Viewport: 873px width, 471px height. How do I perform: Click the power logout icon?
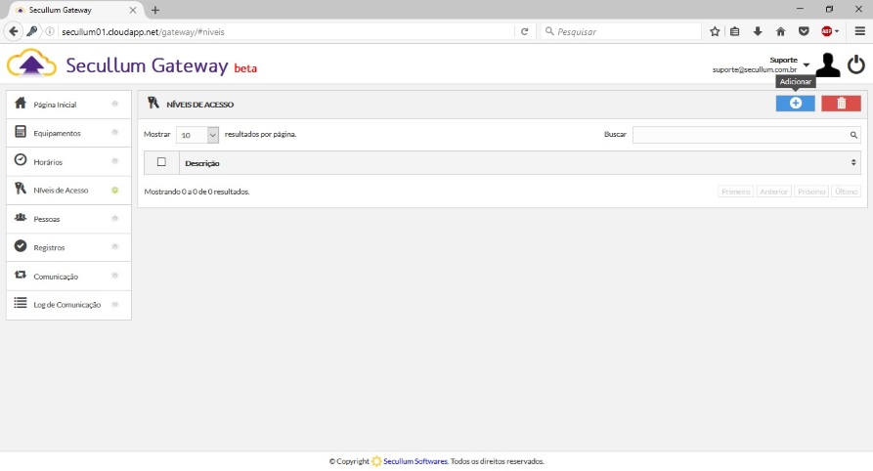tap(856, 65)
